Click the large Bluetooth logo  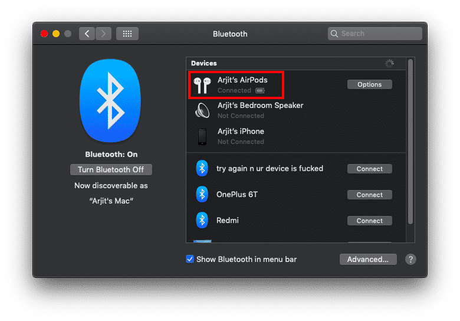click(x=110, y=101)
